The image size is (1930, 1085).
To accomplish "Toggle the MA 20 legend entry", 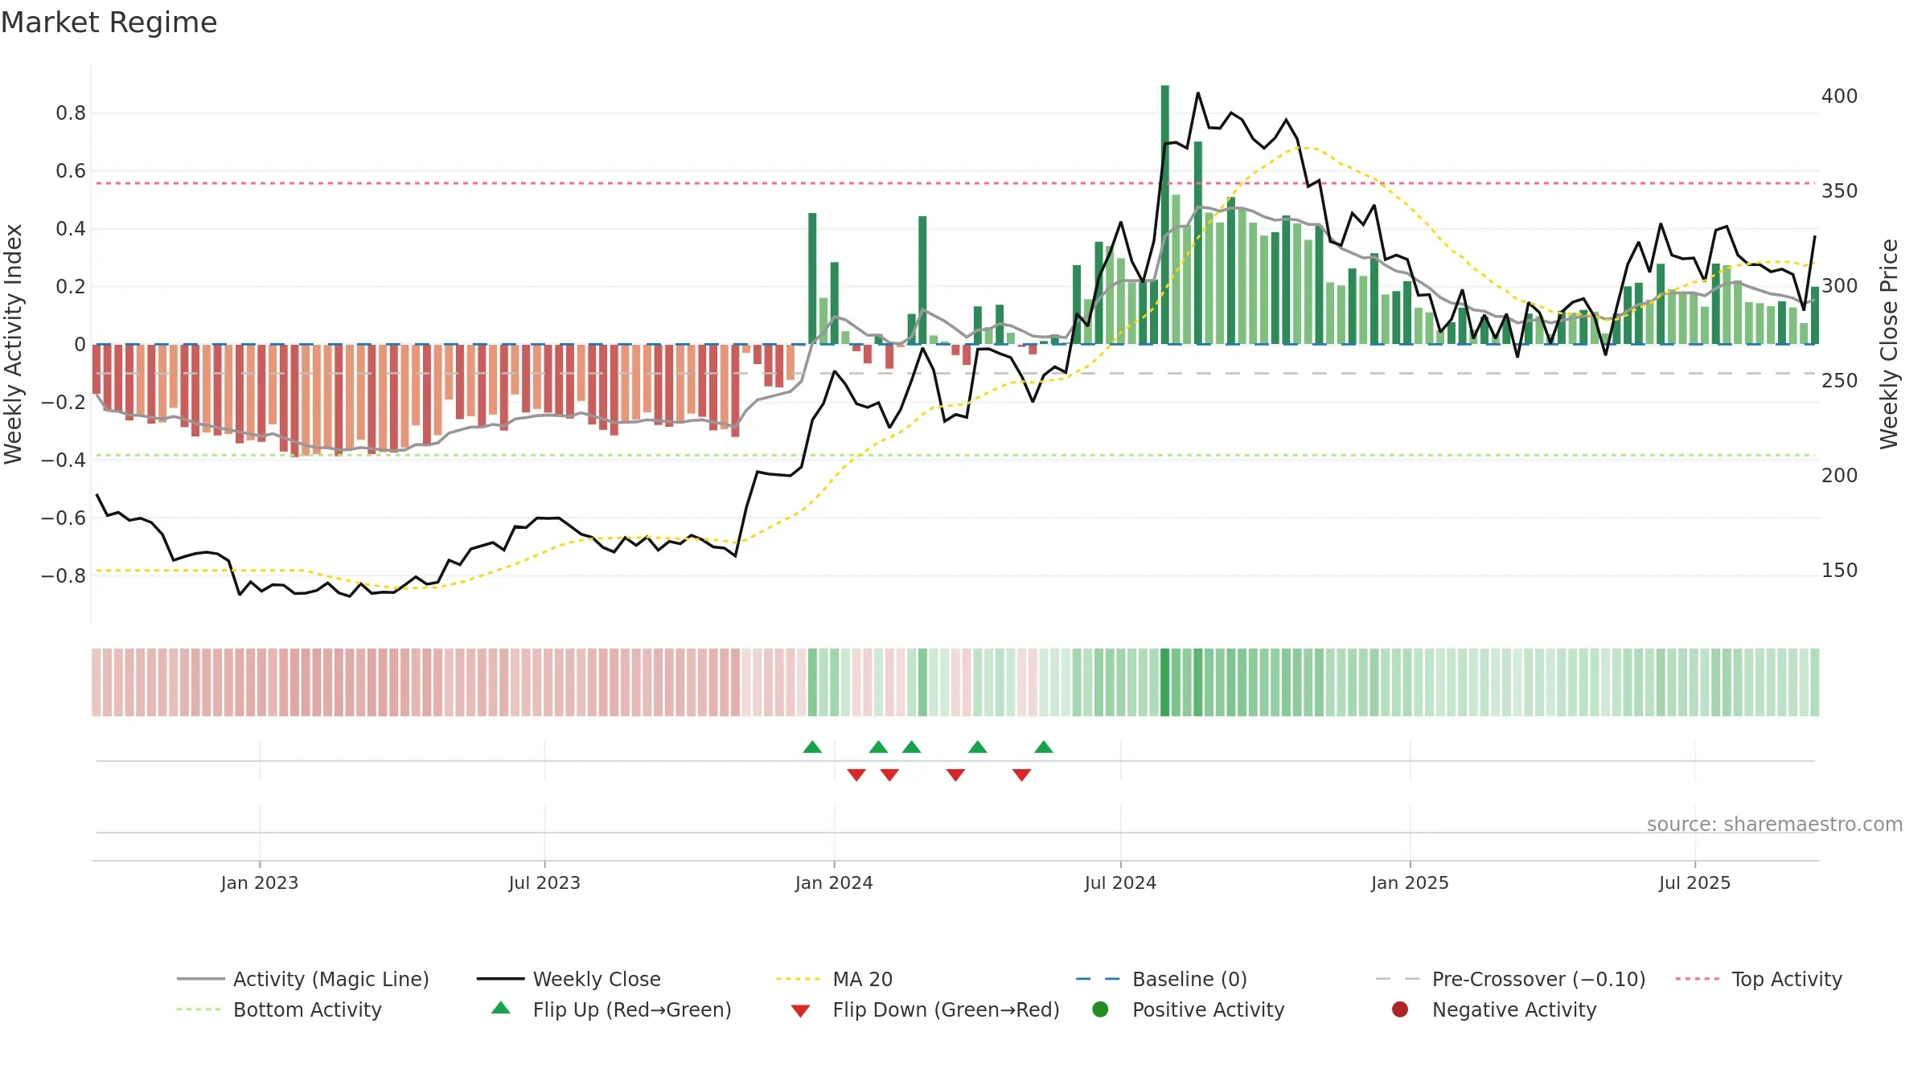I will (x=834, y=979).
